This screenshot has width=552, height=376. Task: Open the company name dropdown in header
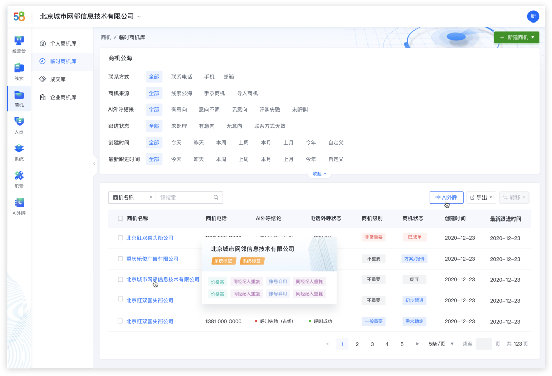click(90, 16)
